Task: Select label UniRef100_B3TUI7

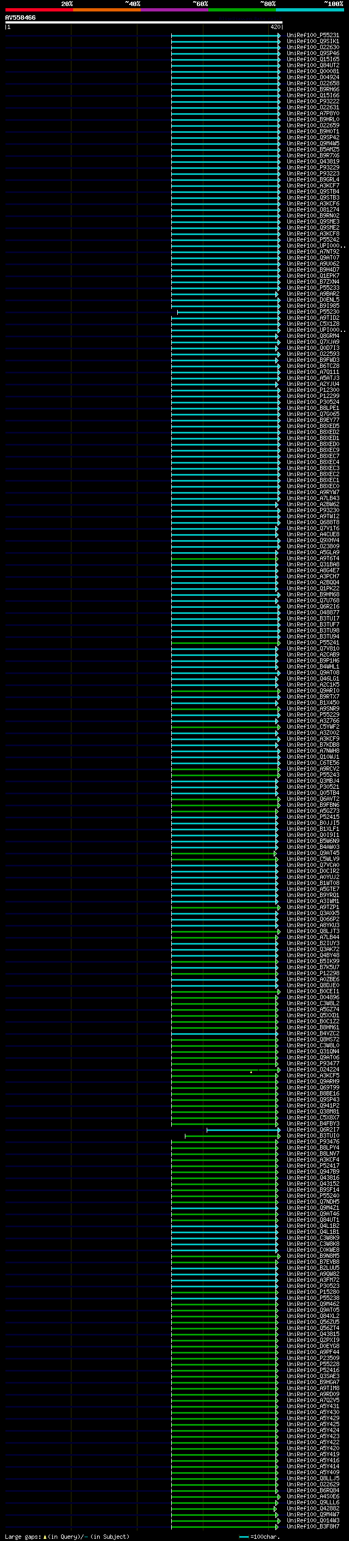Action: coord(313,619)
